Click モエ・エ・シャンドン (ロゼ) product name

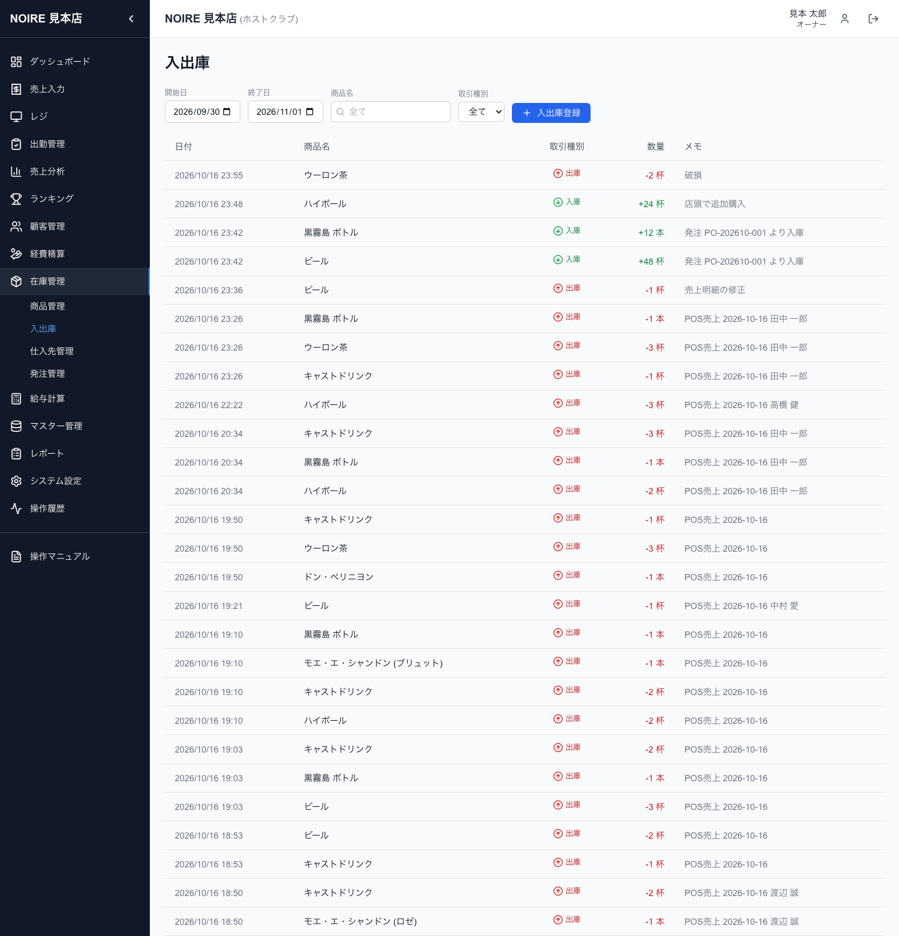pos(360,922)
